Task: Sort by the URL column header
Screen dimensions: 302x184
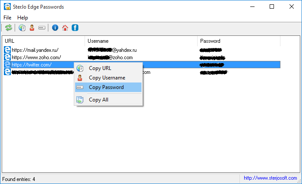Action: click(43, 41)
